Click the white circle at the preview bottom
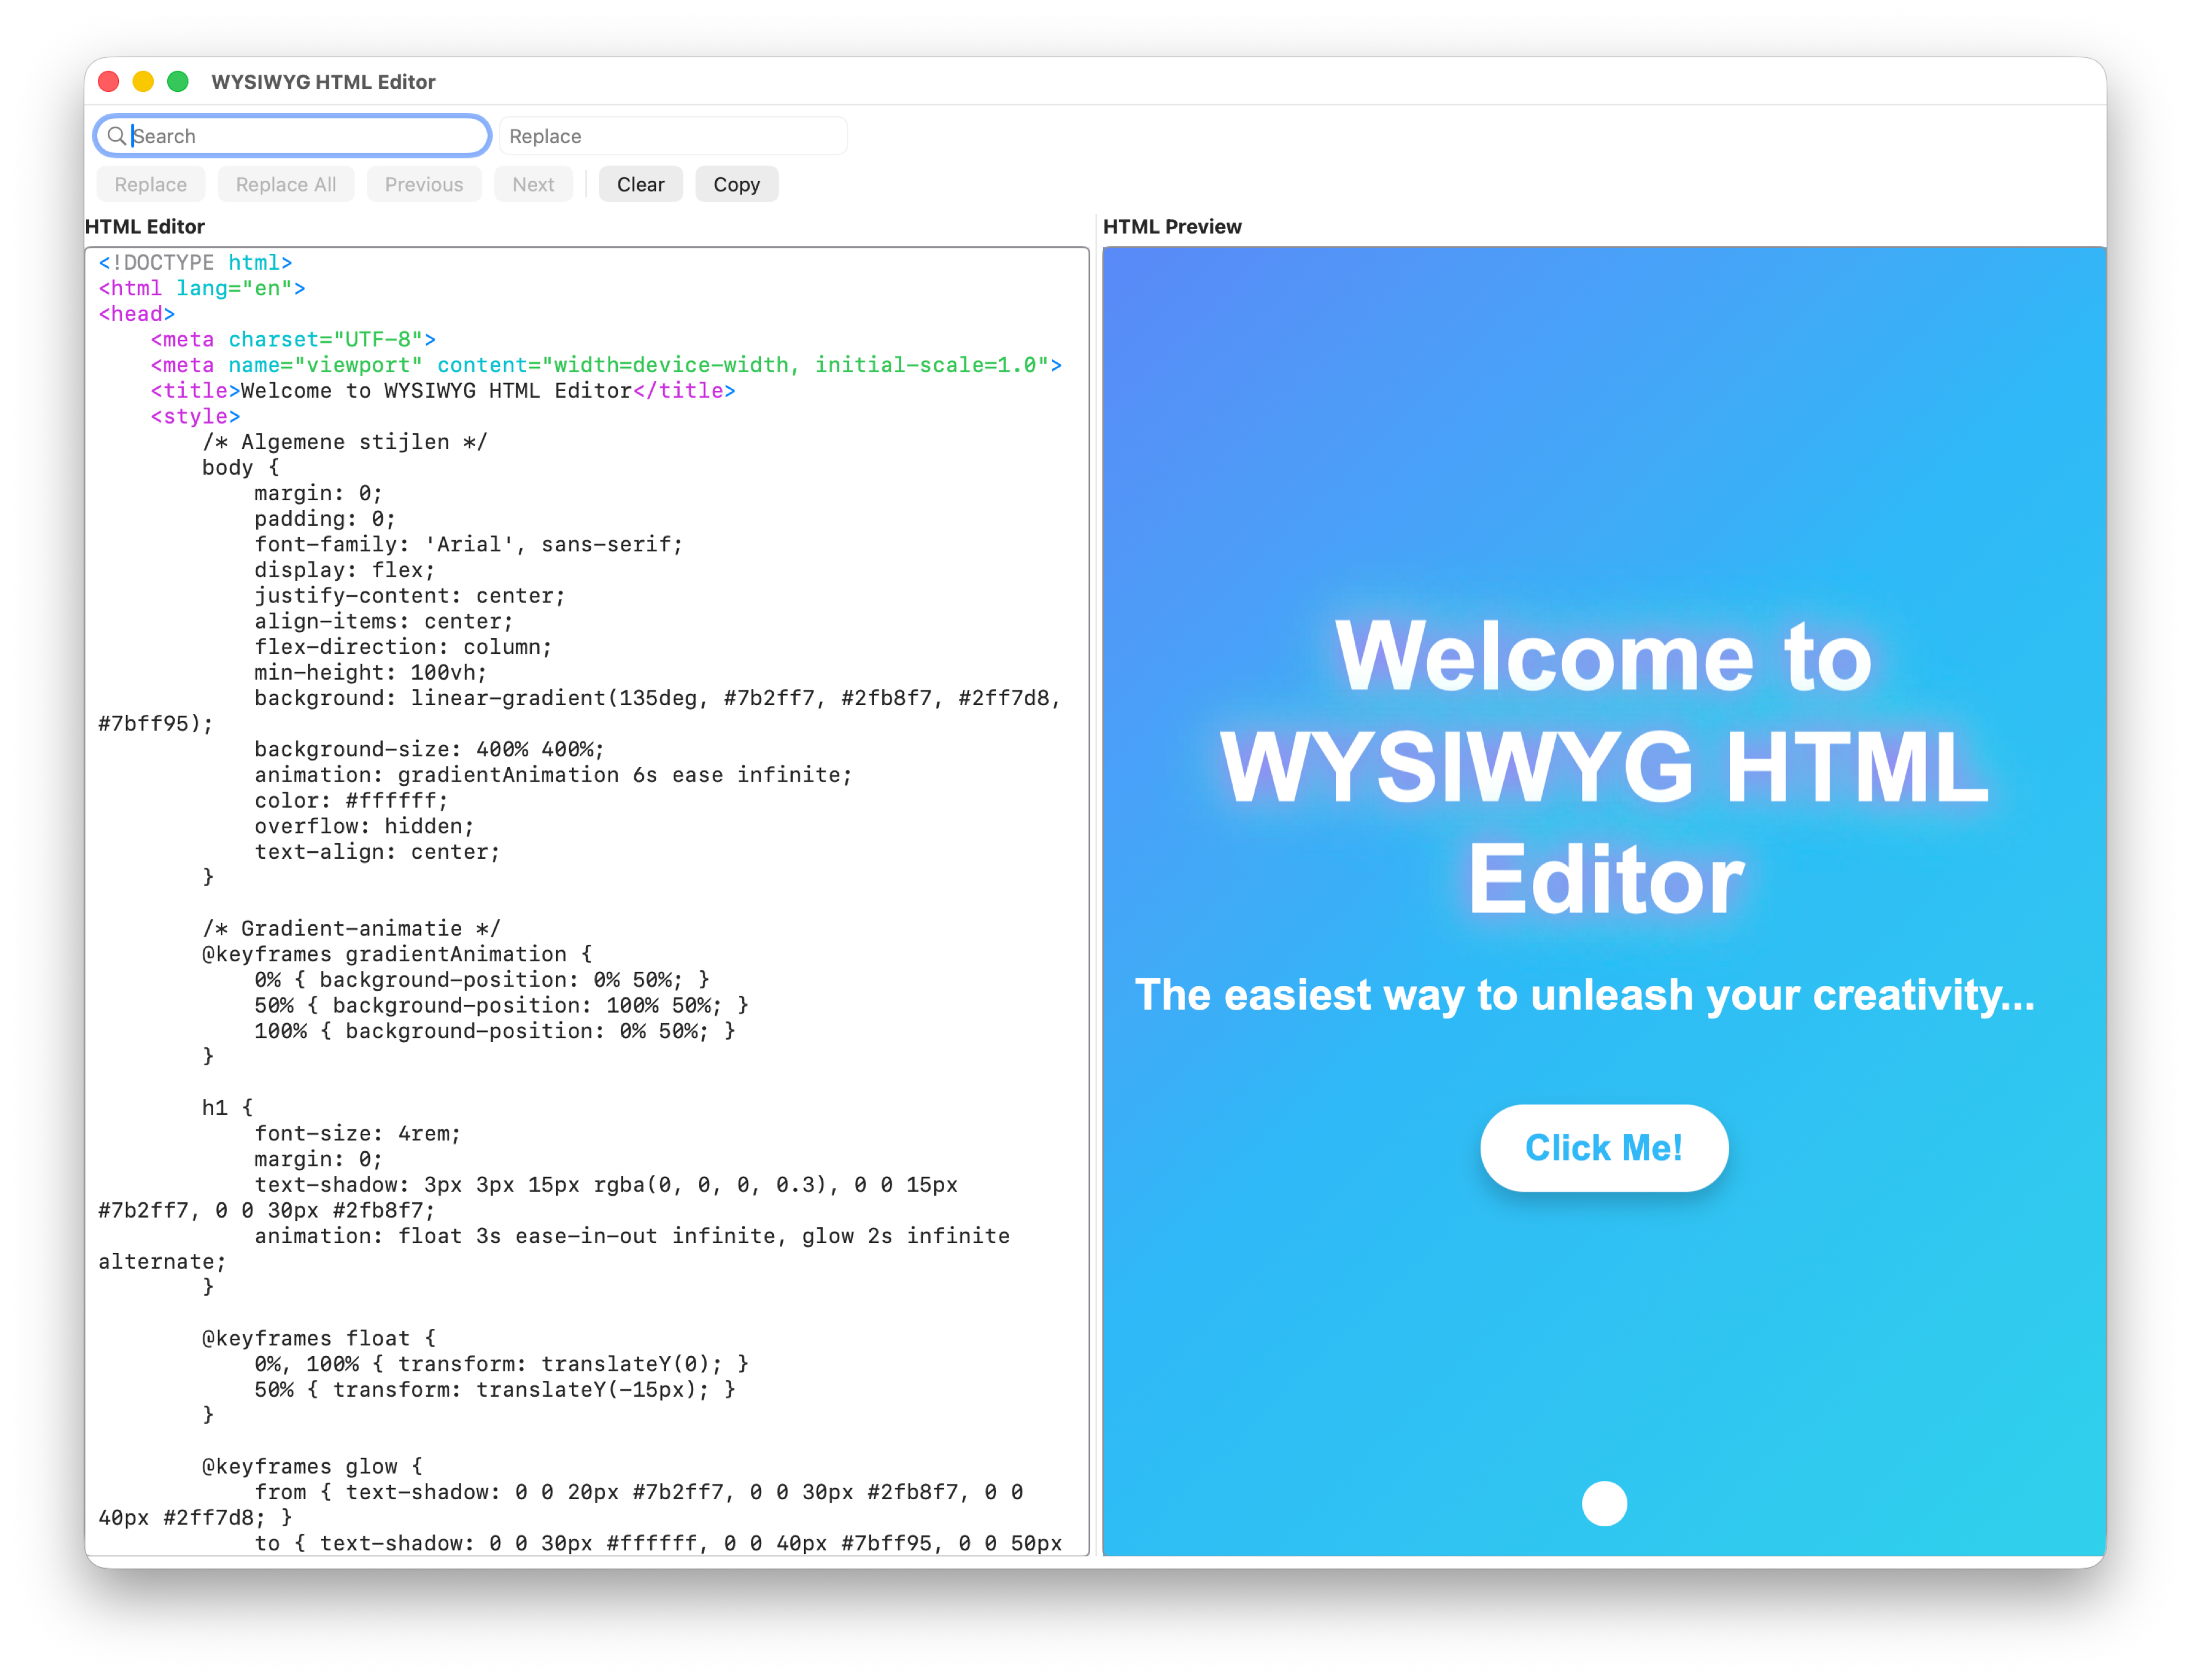2191x1680 pixels. point(1604,1503)
